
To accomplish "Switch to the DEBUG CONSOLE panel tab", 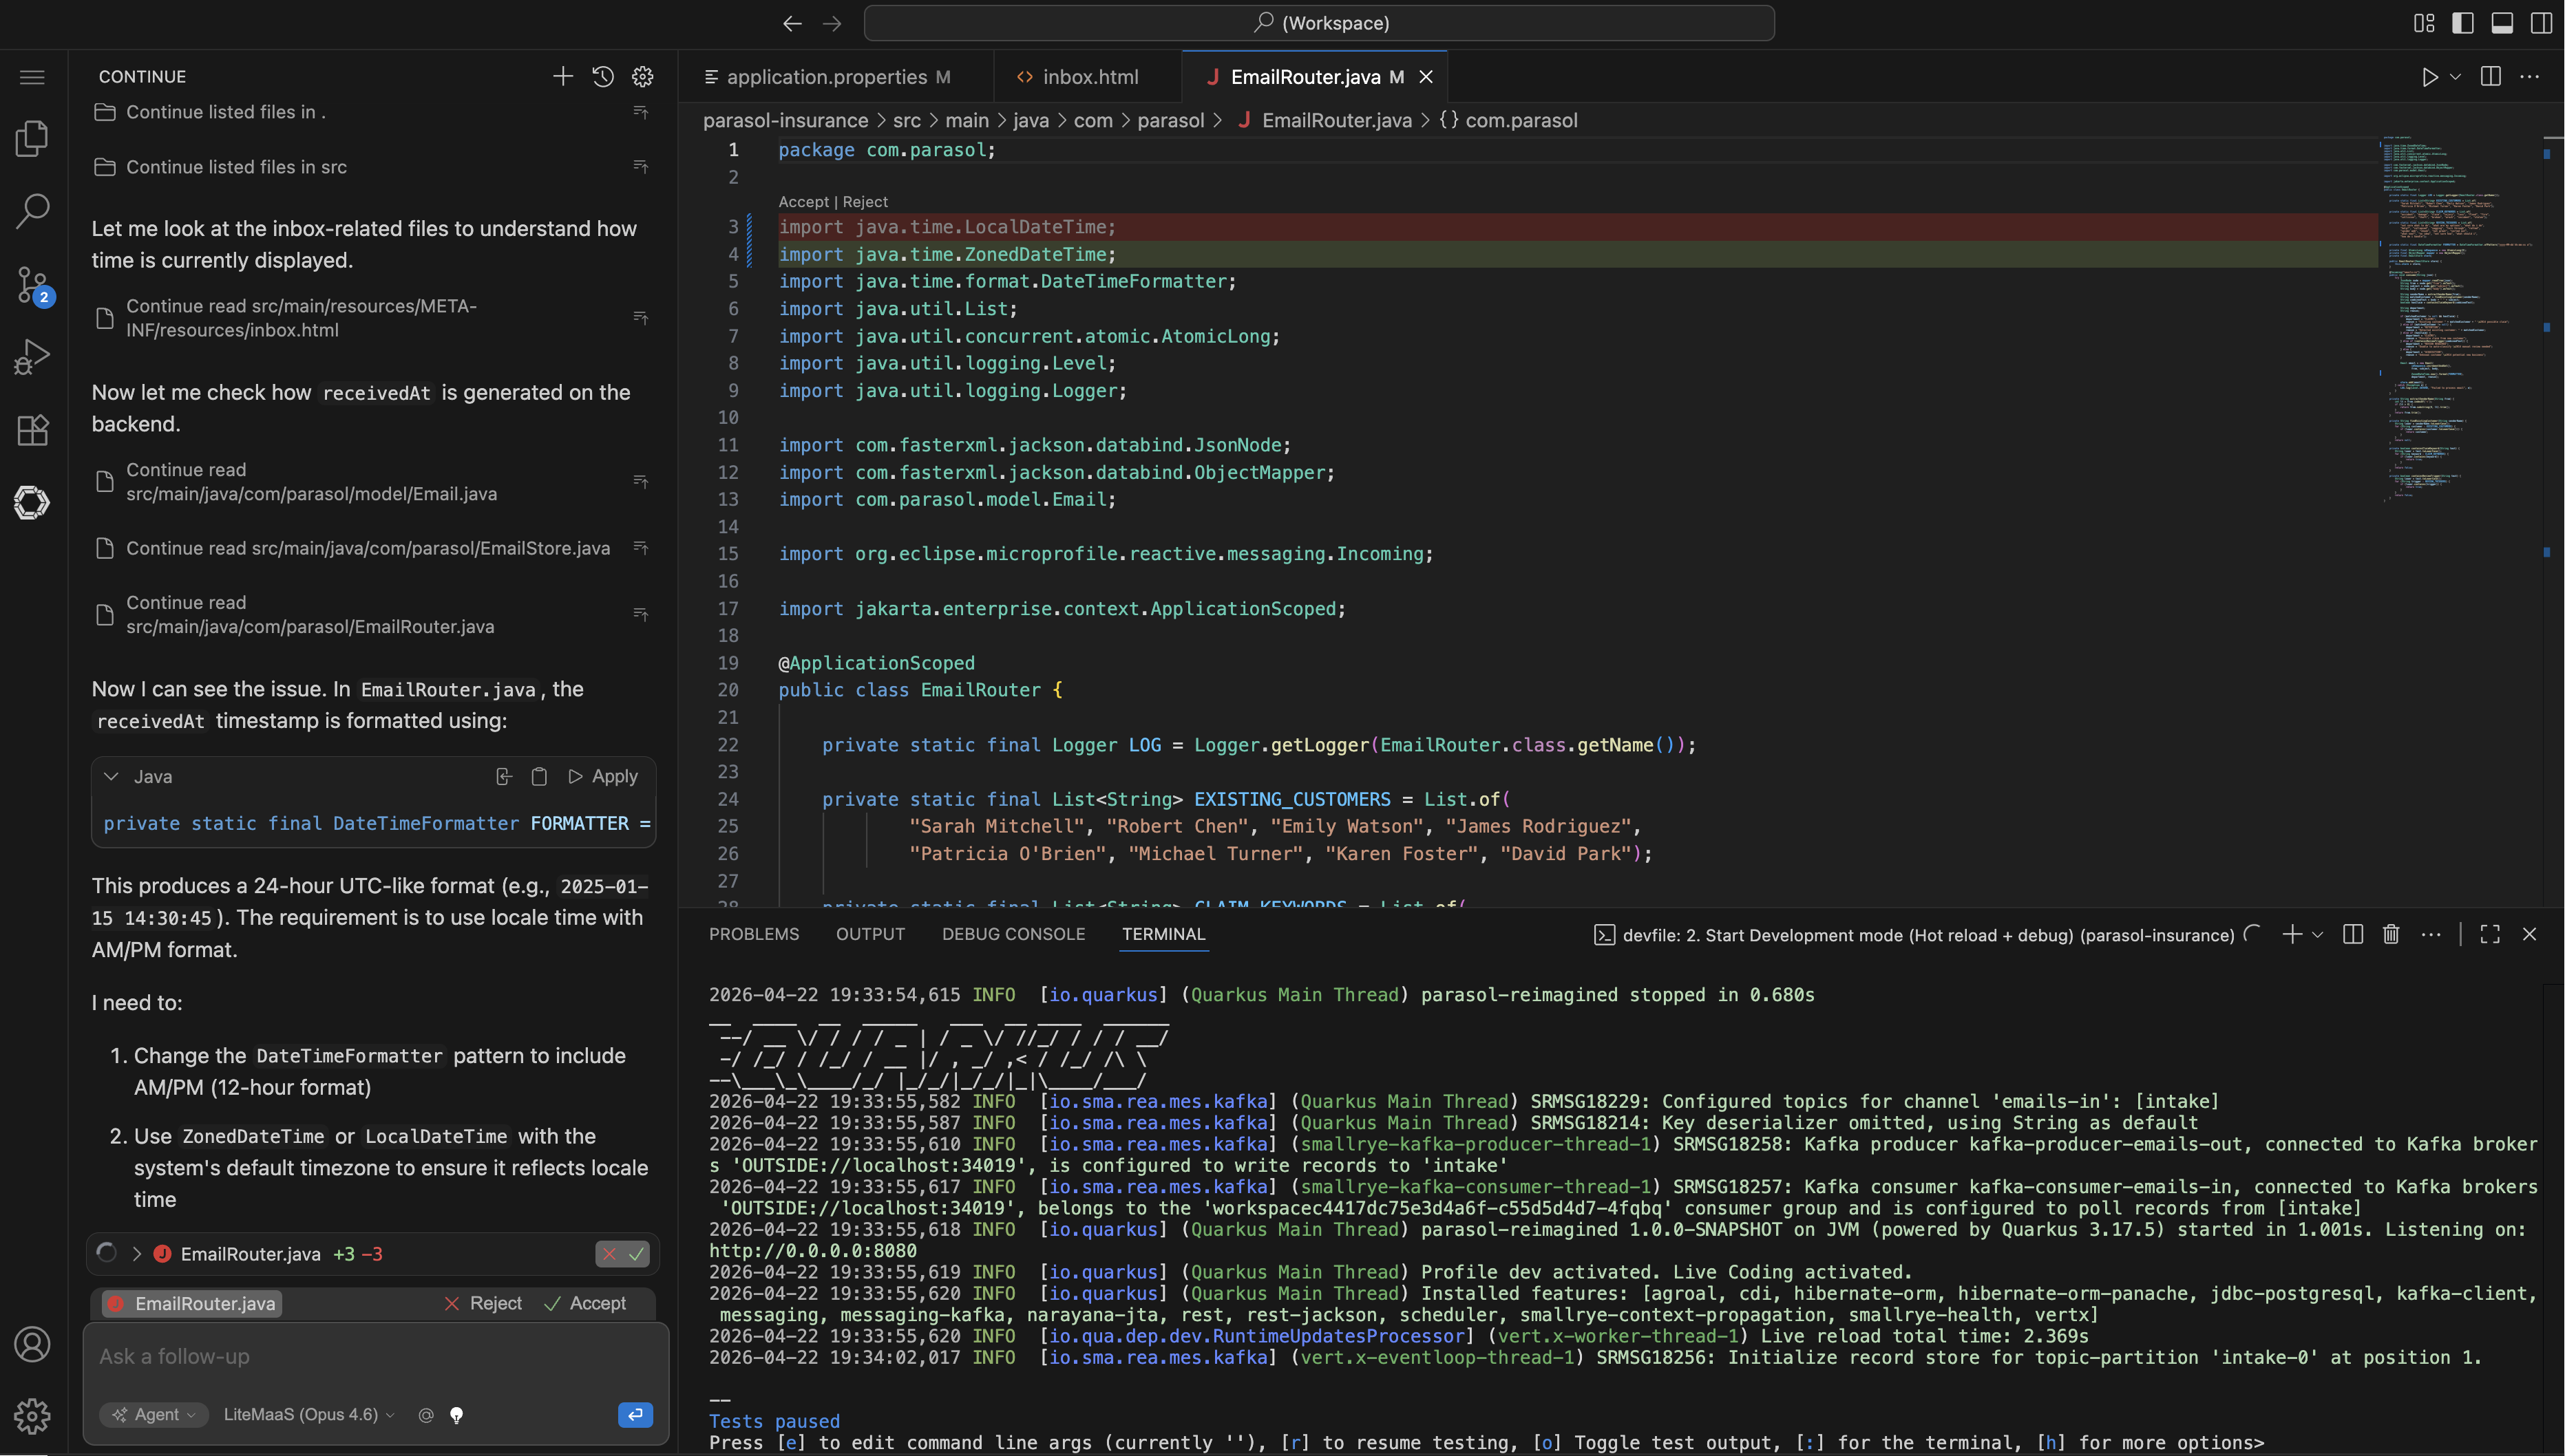I will [x=1013, y=934].
